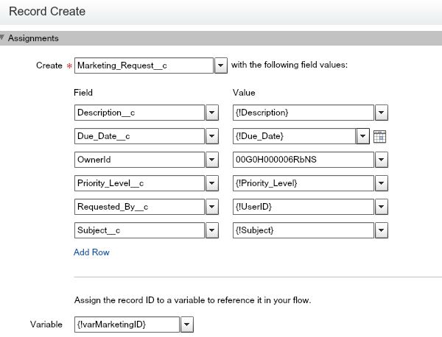442x337 pixels.
Task: Open the Create object dropdown arrow
Action: 220,66
